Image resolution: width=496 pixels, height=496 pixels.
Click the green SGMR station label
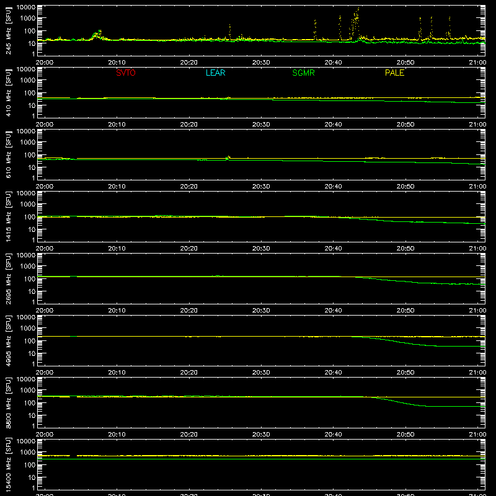[303, 73]
